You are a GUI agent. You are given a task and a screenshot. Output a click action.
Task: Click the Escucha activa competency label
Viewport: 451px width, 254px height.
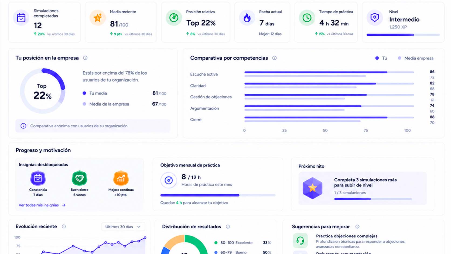[204, 74]
